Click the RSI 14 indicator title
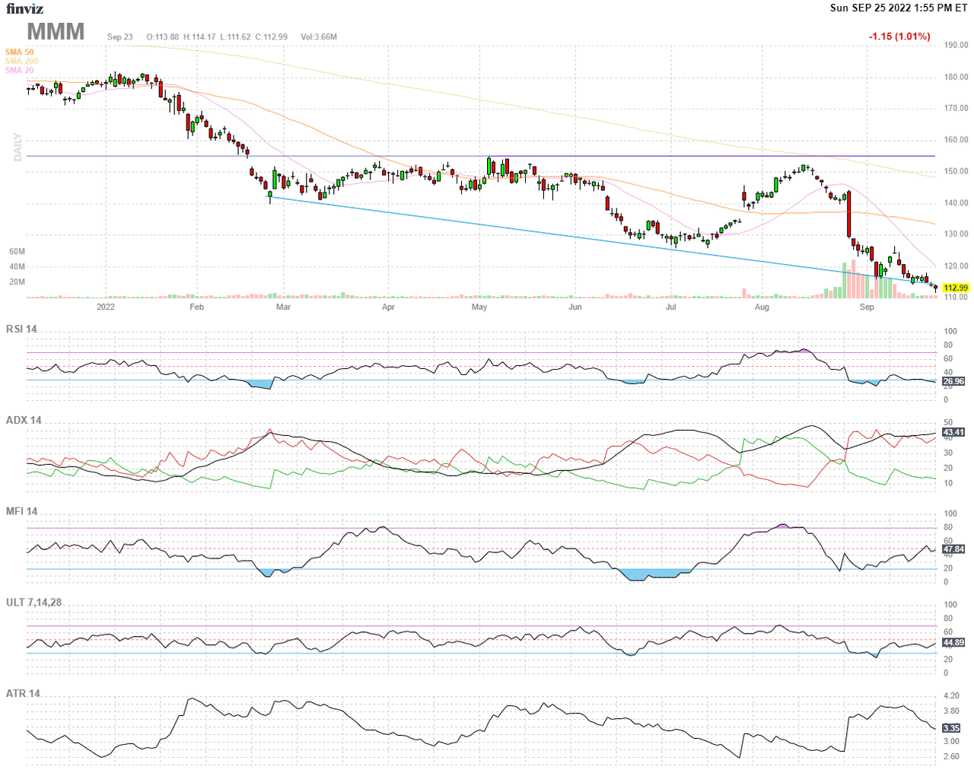 coord(21,329)
